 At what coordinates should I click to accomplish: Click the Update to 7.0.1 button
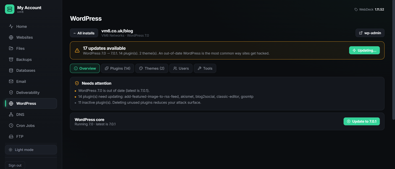click(x=362, y=121)
